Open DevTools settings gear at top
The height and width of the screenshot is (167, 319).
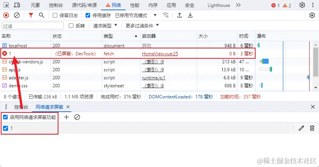[302, 5]
